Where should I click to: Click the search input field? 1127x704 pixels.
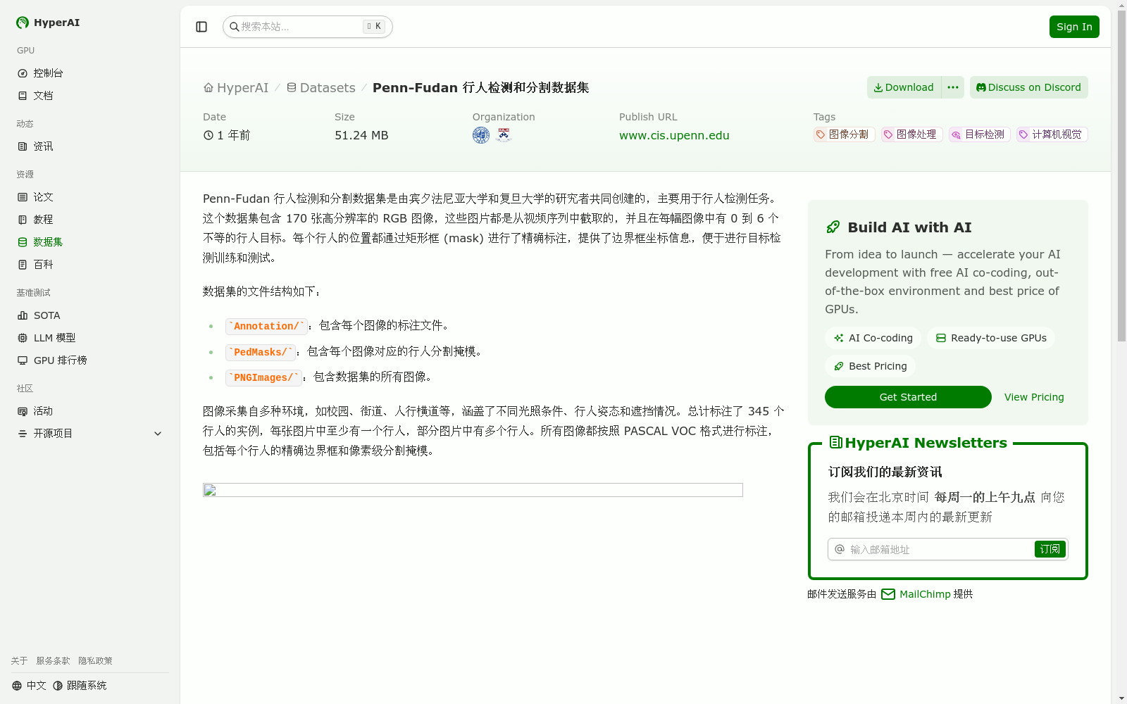(x=308, y=27)
